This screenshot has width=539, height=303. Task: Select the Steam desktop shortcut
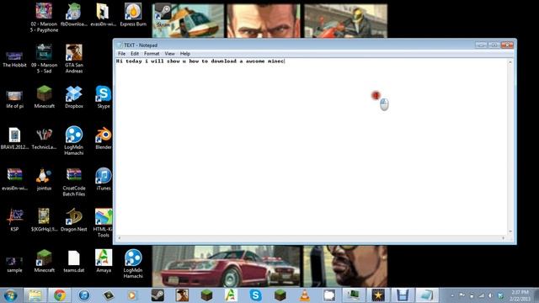(163, 15)
